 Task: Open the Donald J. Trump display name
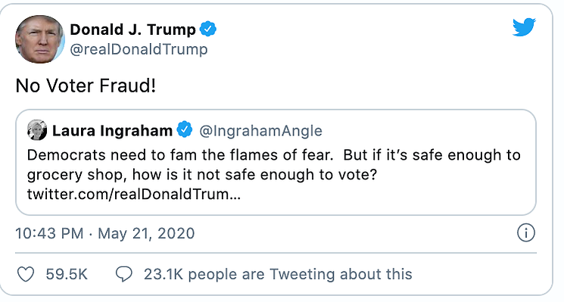pyautogui.click(x=132, y=30)
